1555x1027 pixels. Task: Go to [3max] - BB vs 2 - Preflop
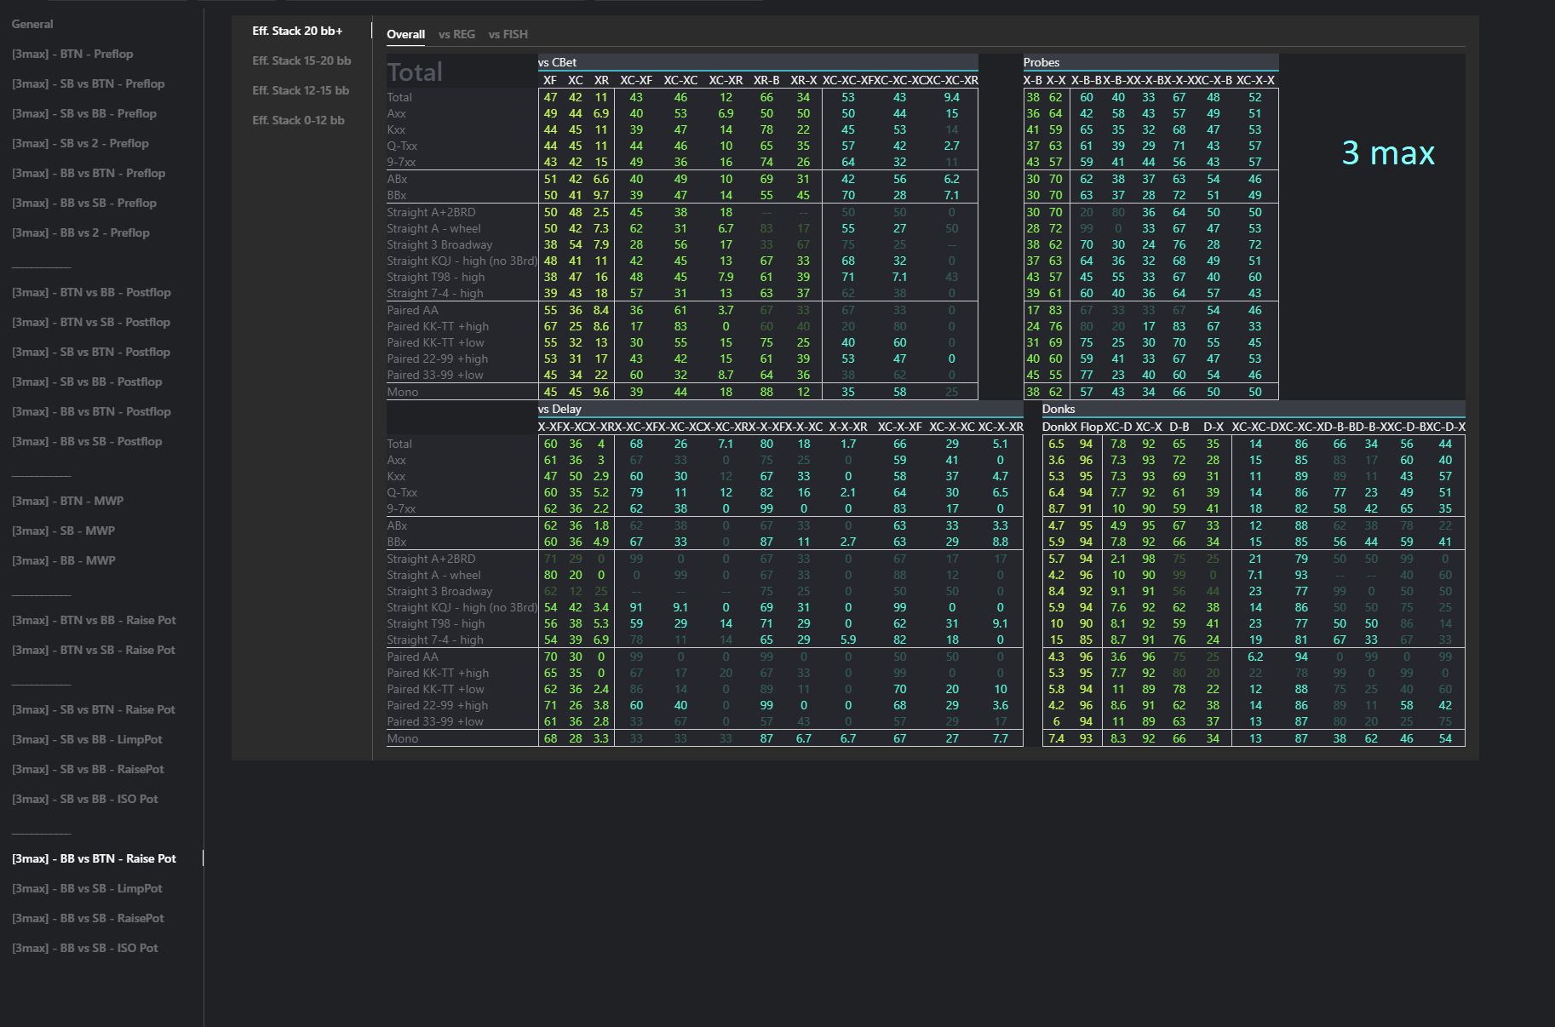tap(80, 232)
